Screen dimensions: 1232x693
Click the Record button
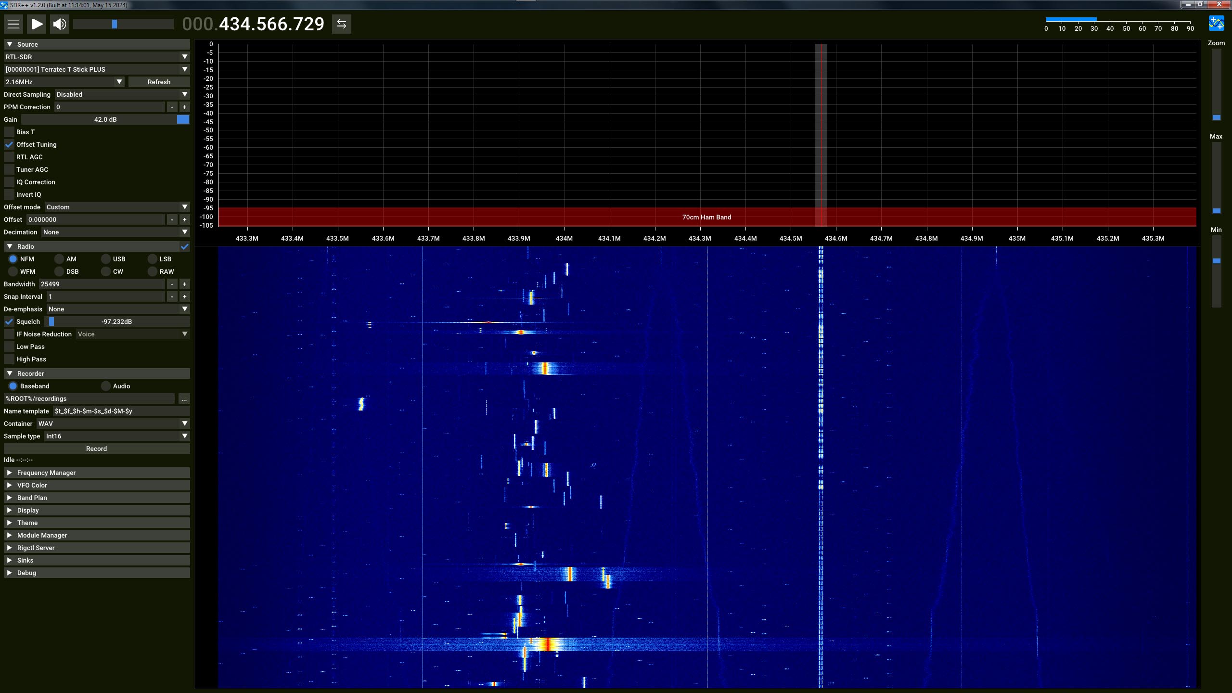[x=97, y=449]
